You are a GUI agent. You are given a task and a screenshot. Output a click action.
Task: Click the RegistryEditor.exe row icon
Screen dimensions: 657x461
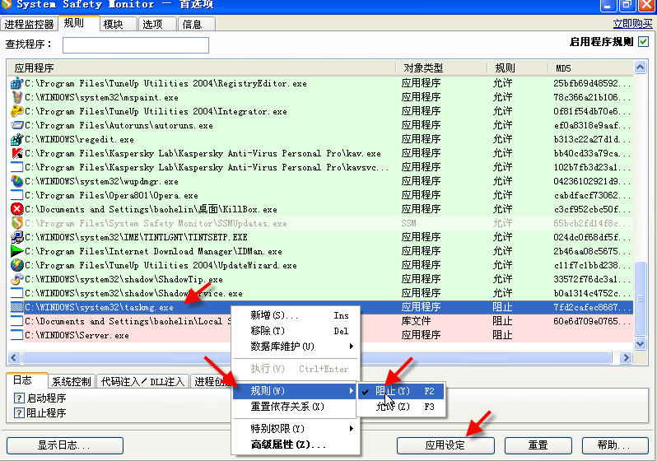coord(16,83)
